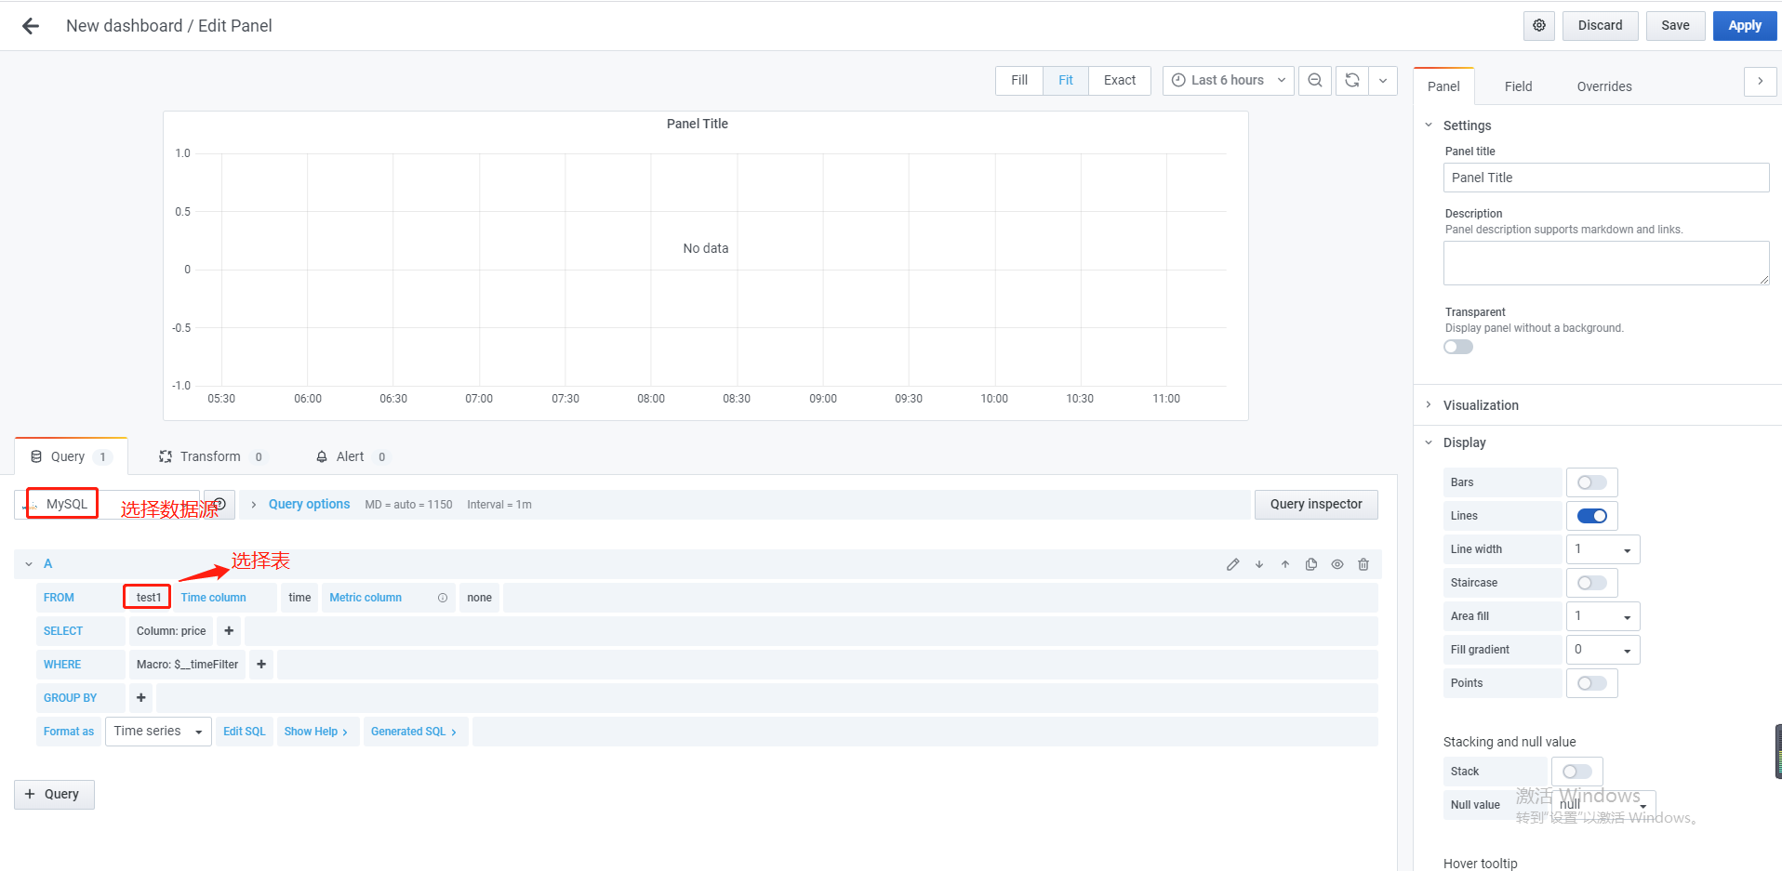The image size is (1782, 871).
Task: Enable the Stack toggle
Action: click(x=1577, y=772)
